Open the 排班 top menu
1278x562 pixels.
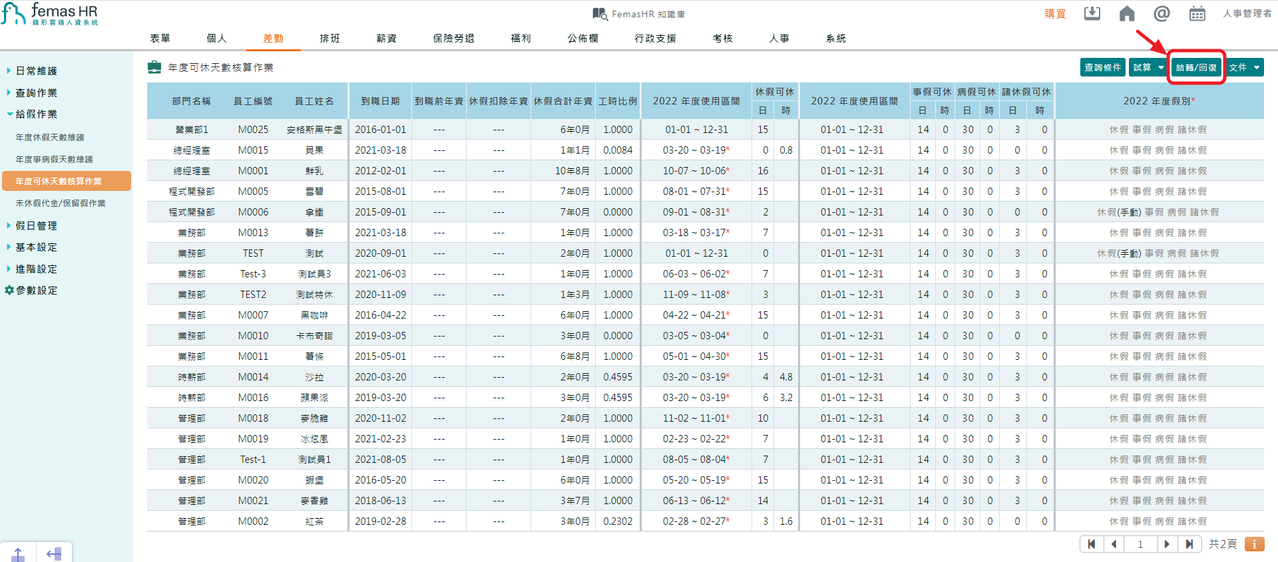(329, 38)
